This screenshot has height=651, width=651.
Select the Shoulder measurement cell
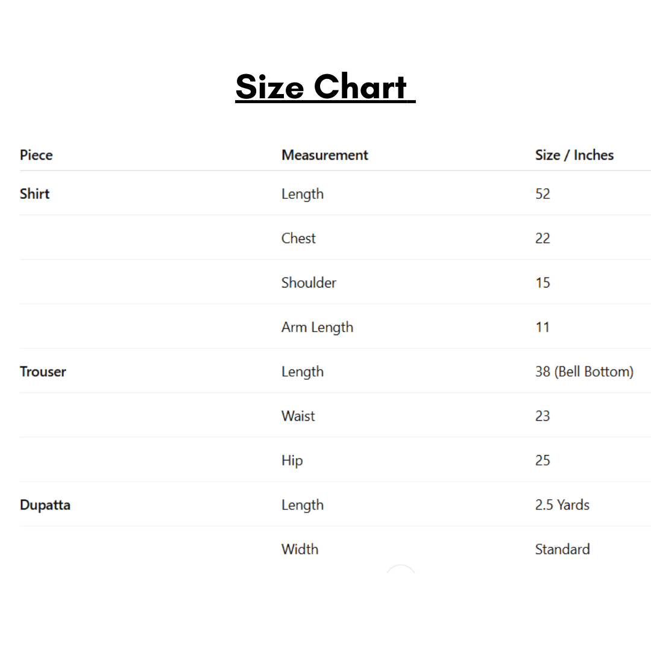tap(309, 283)
